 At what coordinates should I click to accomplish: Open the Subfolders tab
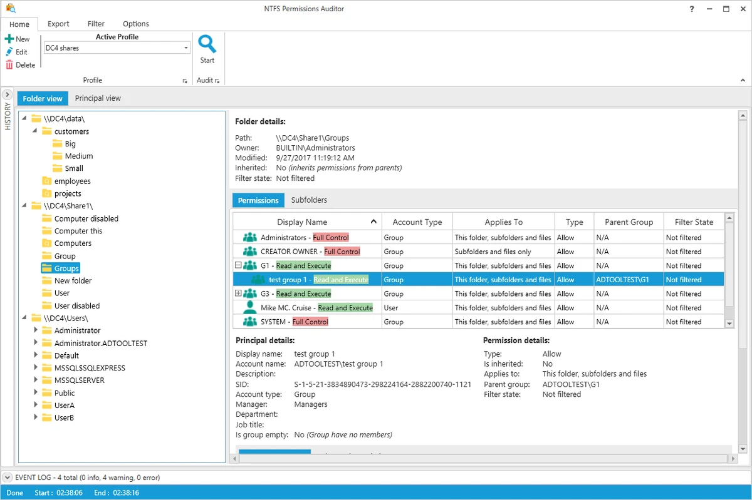(309, 200)
